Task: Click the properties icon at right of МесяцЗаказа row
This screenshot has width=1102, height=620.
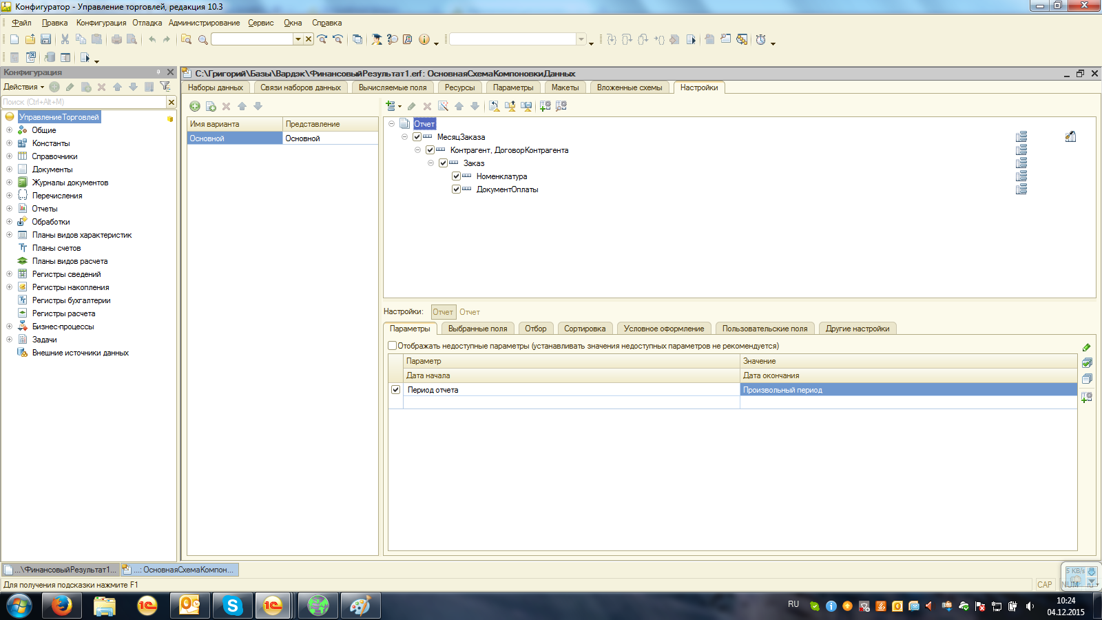Action: tap(1070, 136)
